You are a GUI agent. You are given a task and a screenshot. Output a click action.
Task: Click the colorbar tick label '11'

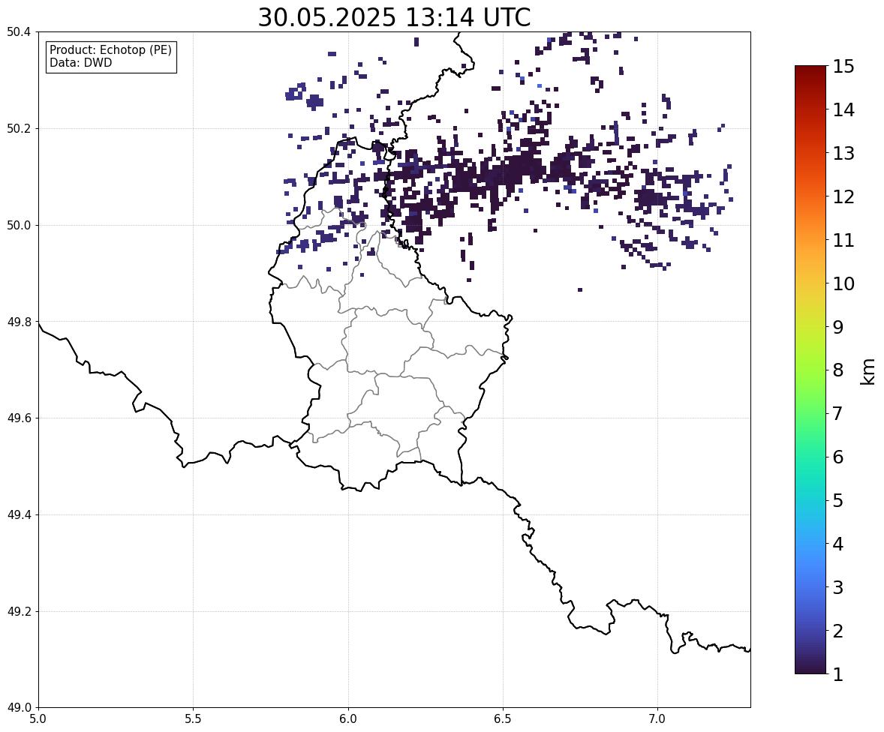point(843,240)
